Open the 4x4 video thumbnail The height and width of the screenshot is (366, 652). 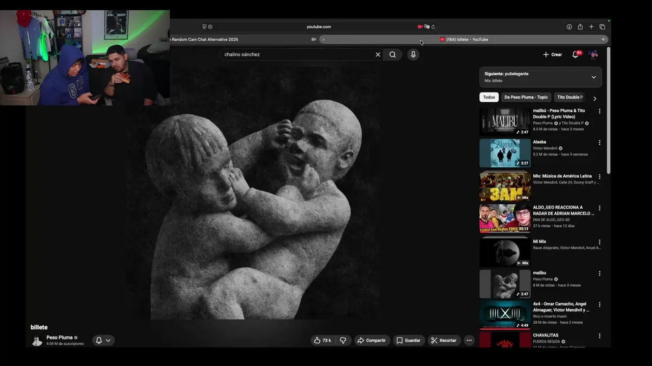tap(505, 315)
